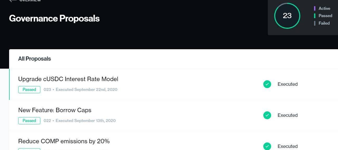338x150 pixels.
Task: Click the Executed September 22nd, 2020 date
Action: pos(86,90)
